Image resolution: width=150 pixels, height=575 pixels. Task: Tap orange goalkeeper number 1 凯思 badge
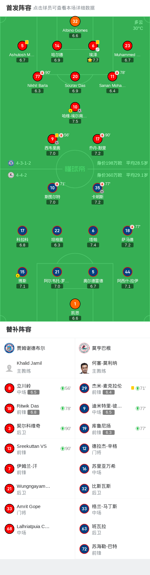(x=75, y=304)
